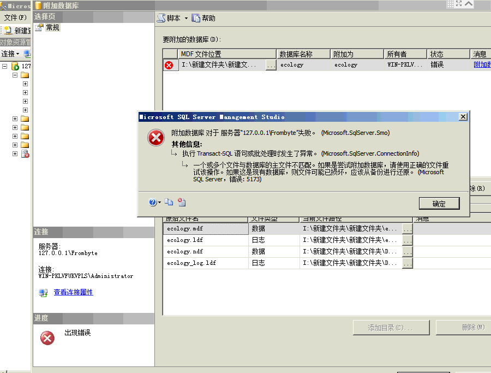Viewport: 491px width, 373px height.
Task: Click the red error icon in MDF row
Action: coord(169,65)
